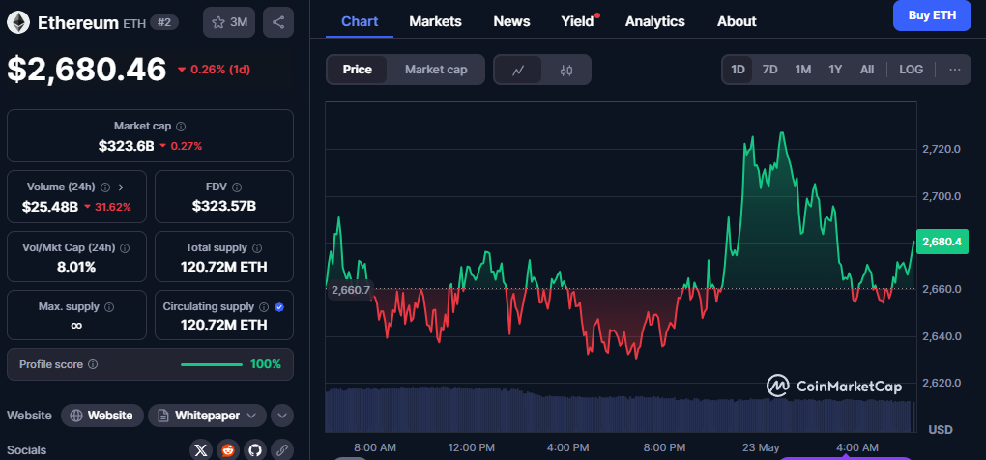Select the Price chart toggle
The image size is (986, 460).
pos(357,70)
